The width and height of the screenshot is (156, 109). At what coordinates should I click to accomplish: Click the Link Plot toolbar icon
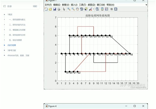97,9
